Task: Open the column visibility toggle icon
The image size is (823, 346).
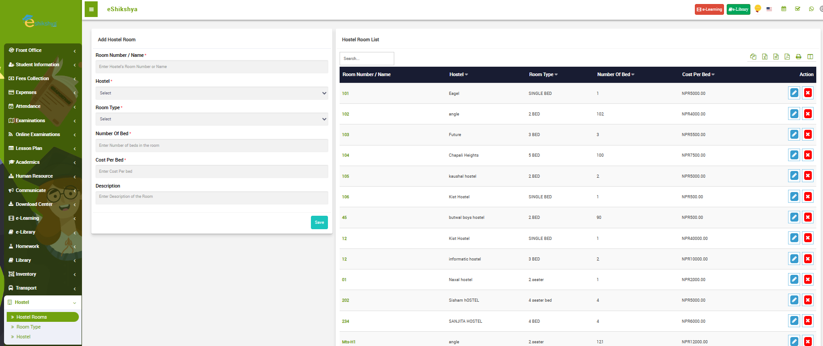Action: click(810, 57)
